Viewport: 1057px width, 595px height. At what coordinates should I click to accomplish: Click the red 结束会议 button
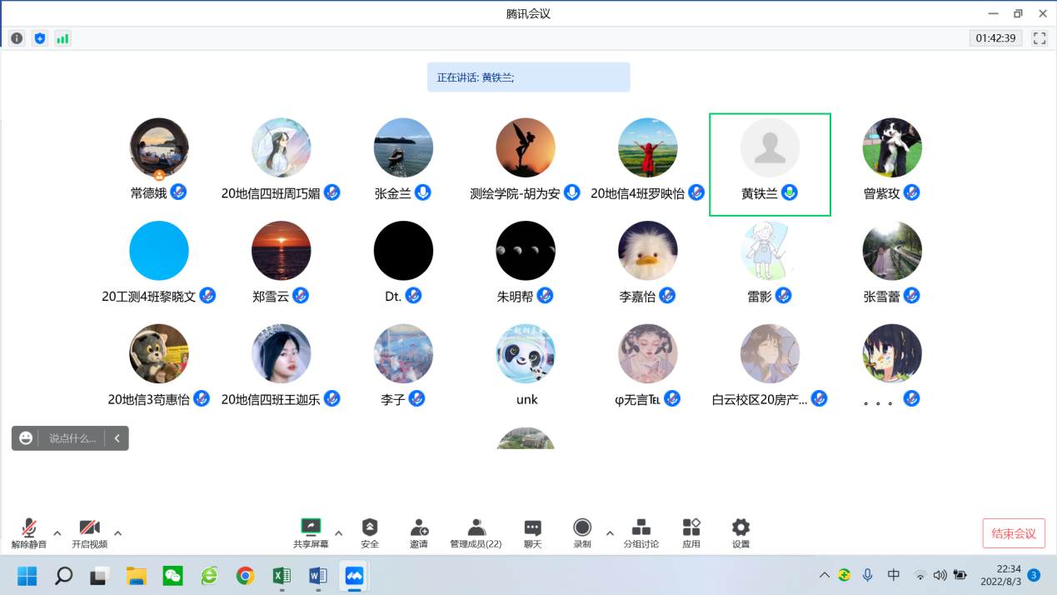point(1014,533)
